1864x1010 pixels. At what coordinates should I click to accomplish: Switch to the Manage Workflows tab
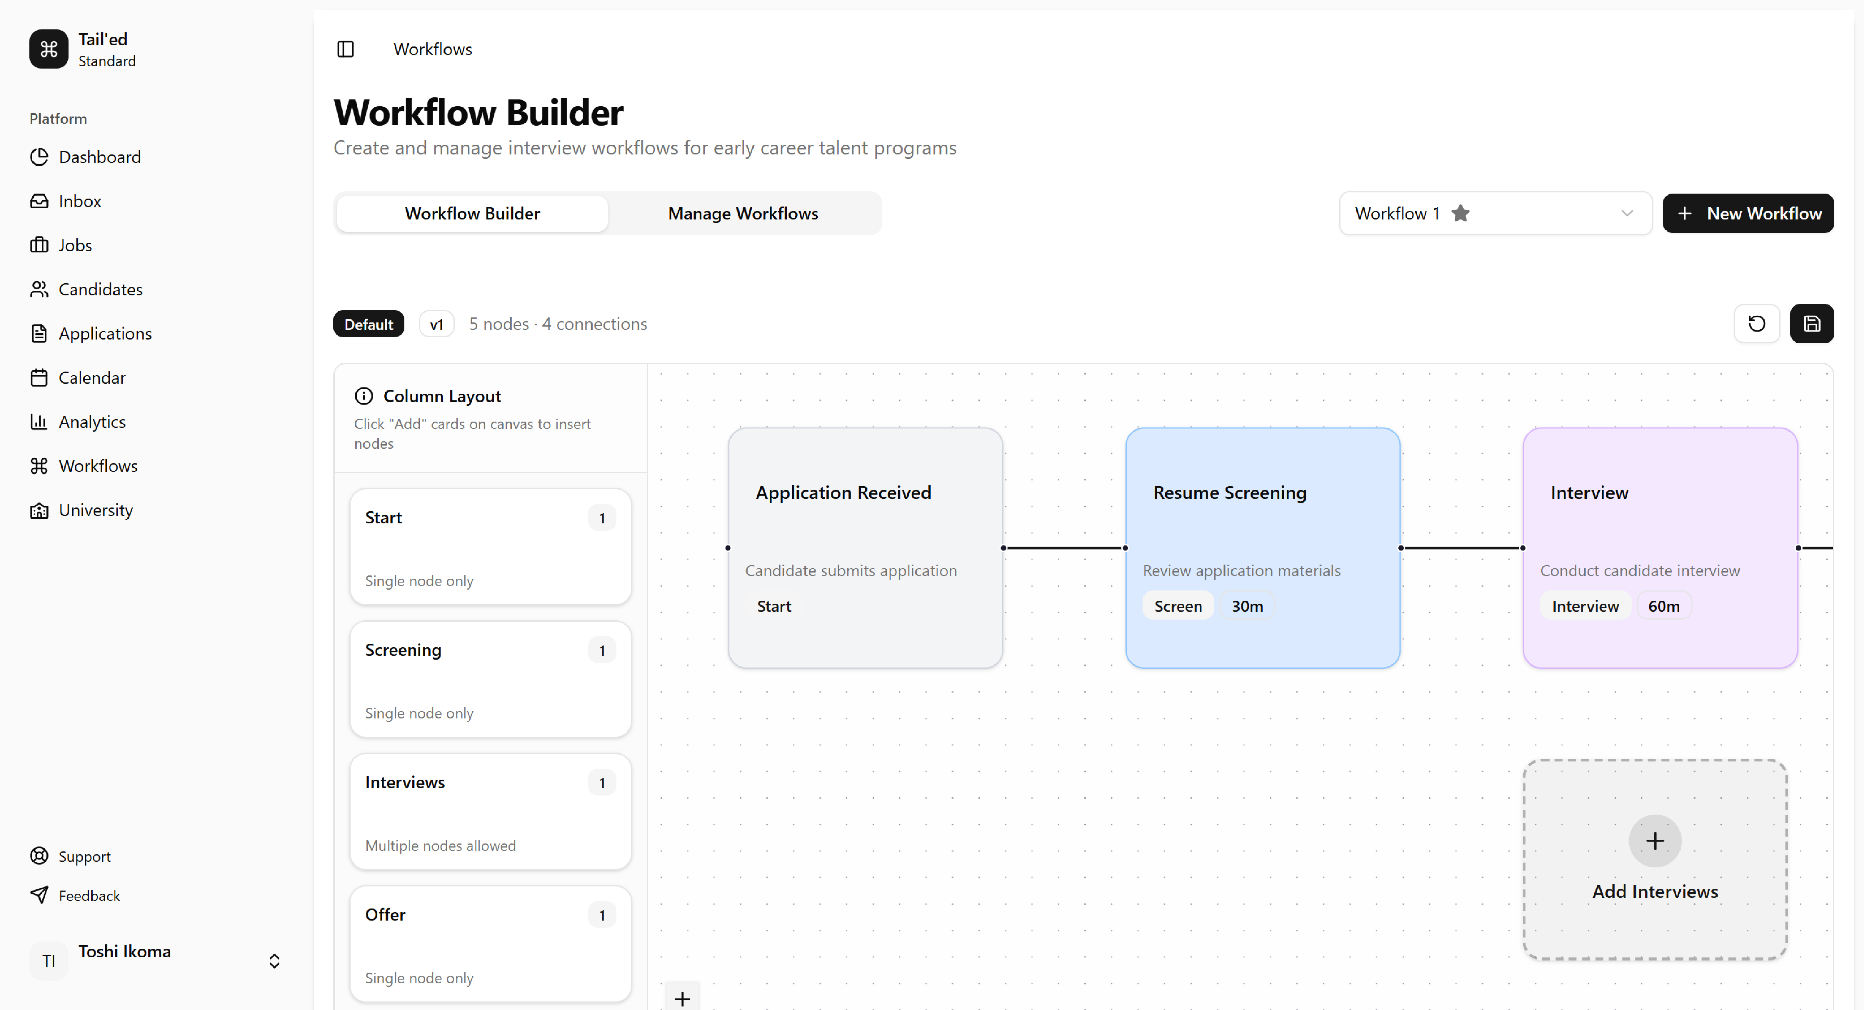742,214
